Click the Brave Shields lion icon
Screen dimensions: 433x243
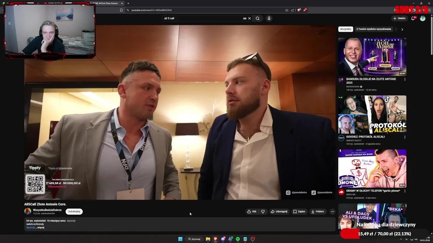click(x=299, y=10)
